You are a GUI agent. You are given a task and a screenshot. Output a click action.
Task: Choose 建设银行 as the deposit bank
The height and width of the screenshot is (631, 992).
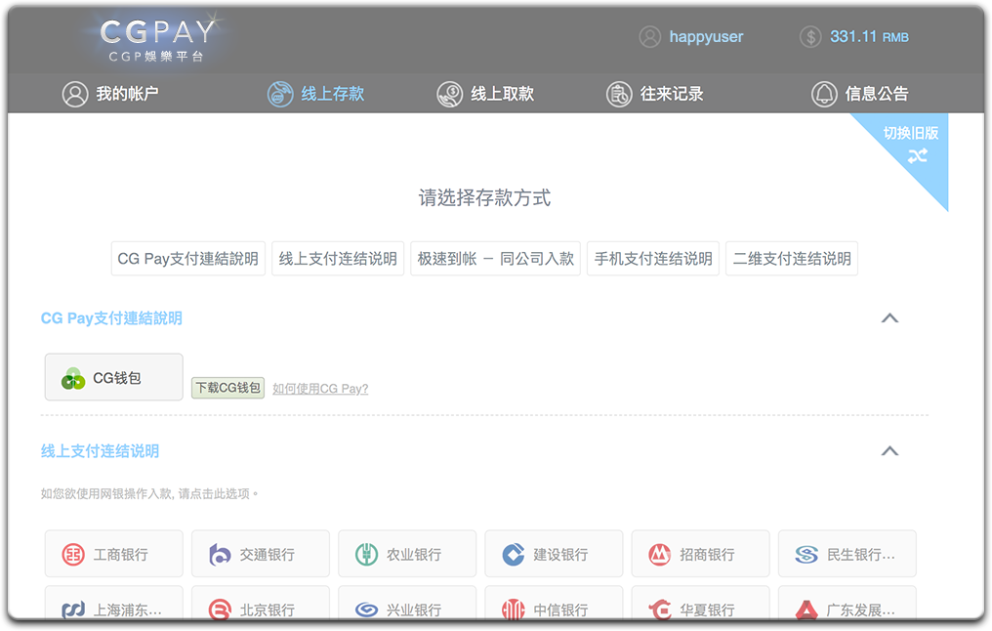pos(554,554)
